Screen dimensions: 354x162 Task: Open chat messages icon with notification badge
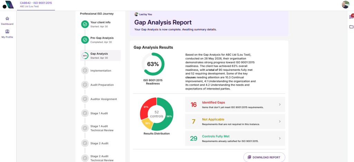pyautogui.click(x=351, y=17)
